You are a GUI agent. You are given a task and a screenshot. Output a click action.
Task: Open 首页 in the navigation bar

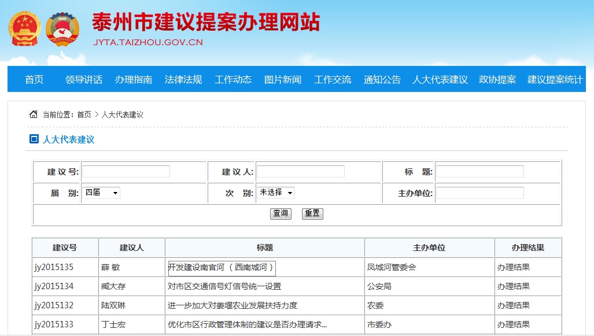tap(34, 79)
